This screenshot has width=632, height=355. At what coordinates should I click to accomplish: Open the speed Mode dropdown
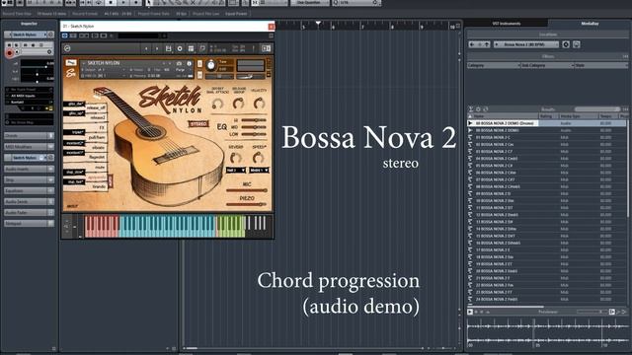[259, 171]
